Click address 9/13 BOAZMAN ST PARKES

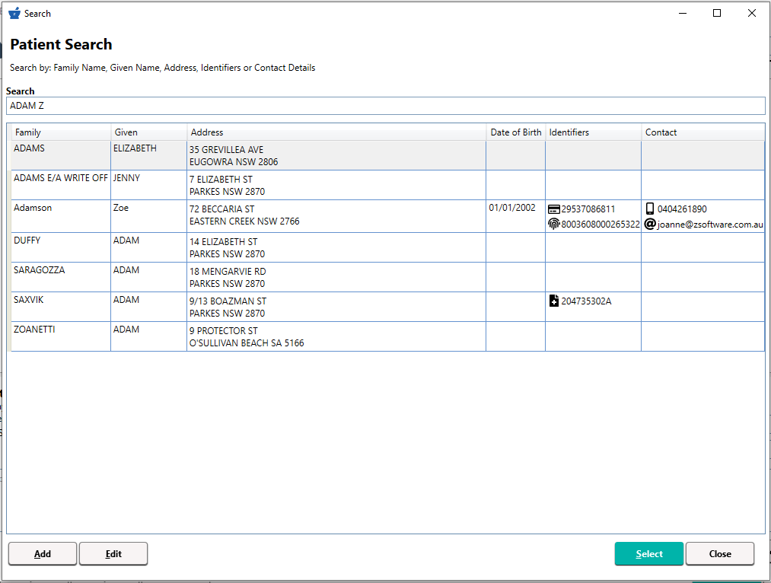(x=228, y=307)
